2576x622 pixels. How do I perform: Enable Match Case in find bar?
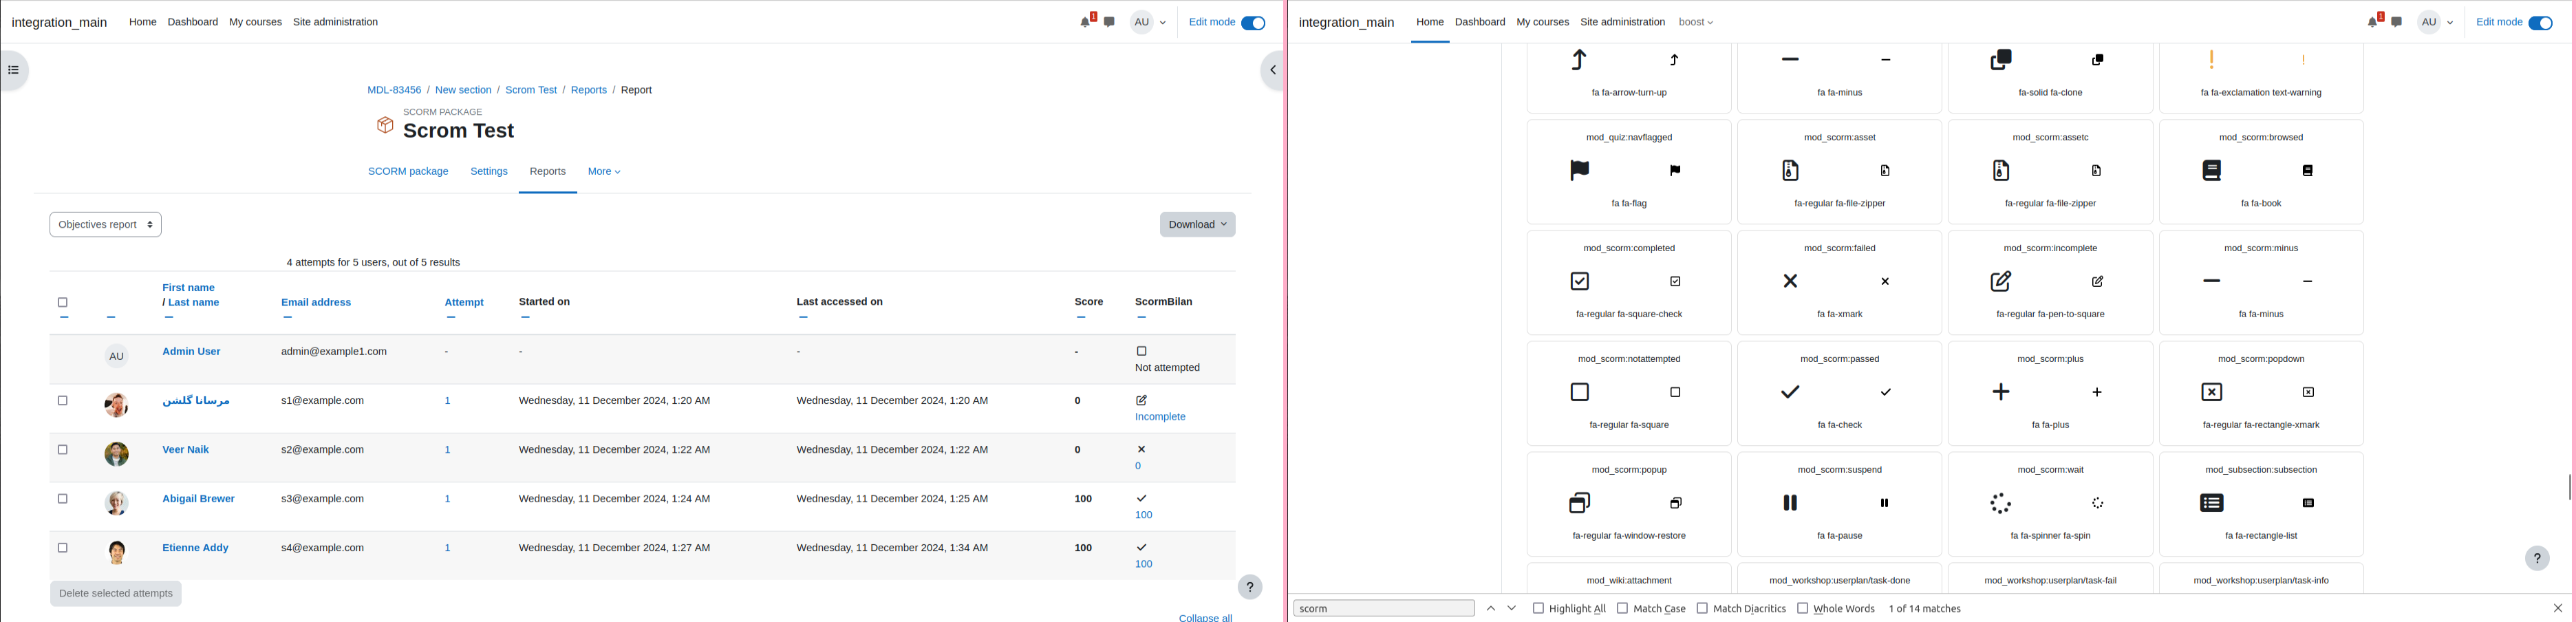tap(1622, 608)
